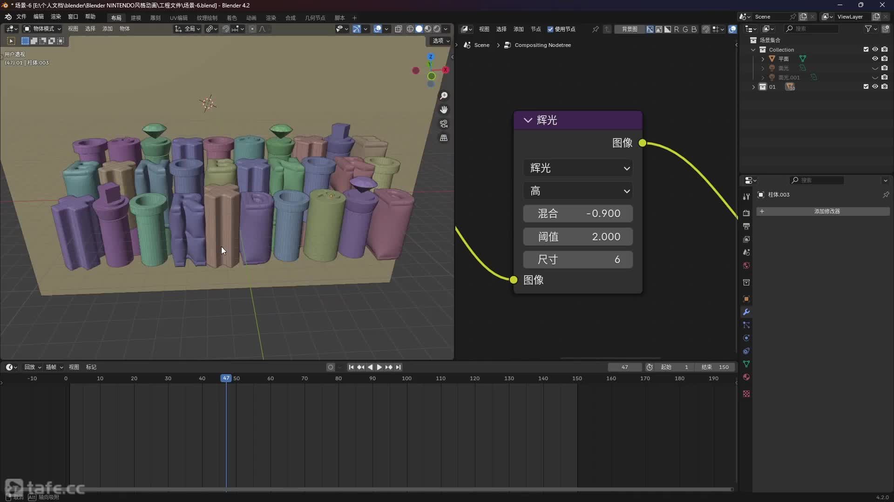
Task: Open the Object properties tab (orange square)
Action: (746, 299)
